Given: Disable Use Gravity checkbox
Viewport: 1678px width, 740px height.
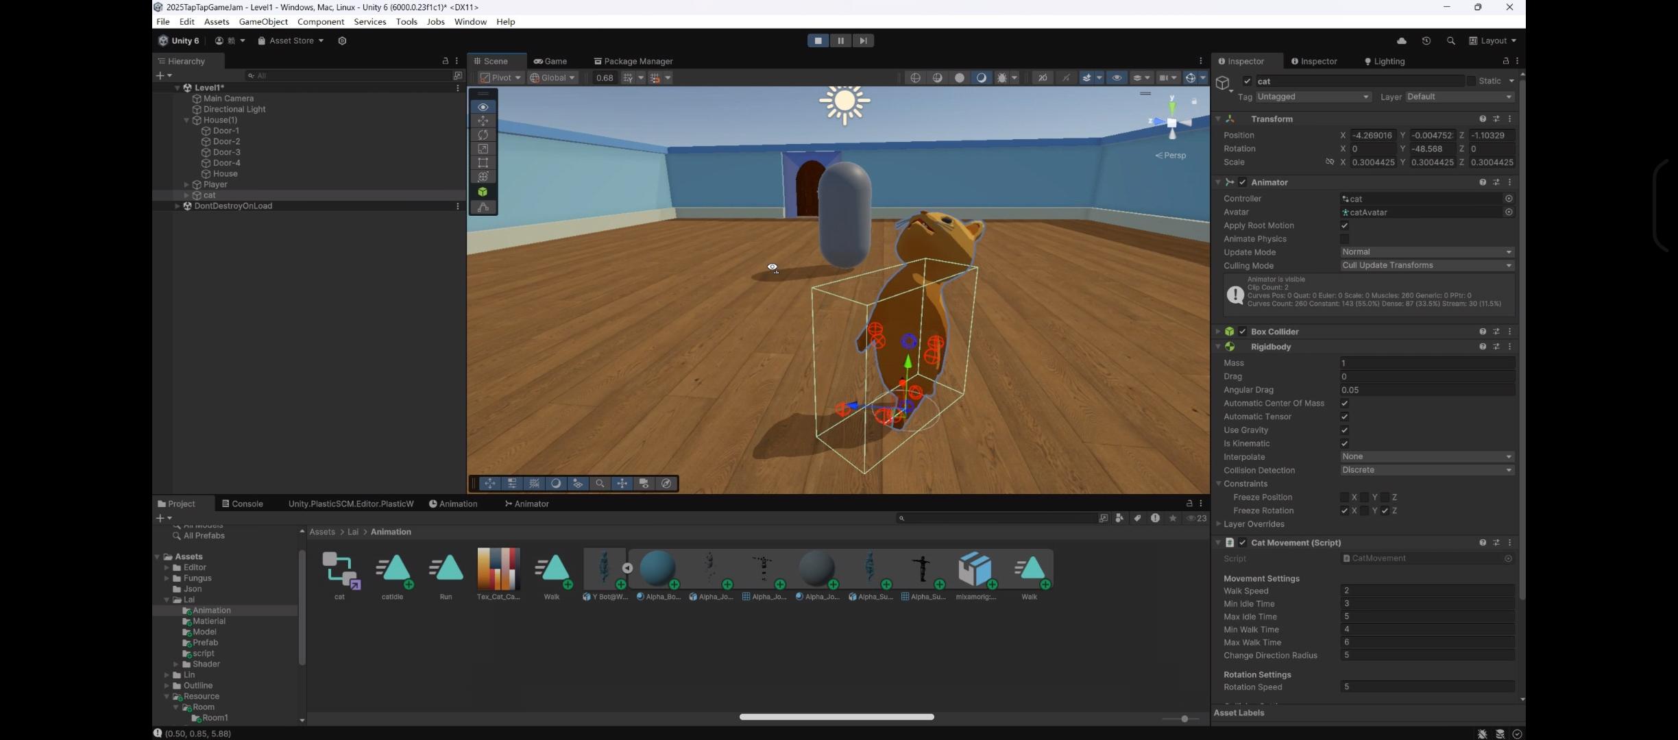Looking at the screenshot, I should point(1344,430).
